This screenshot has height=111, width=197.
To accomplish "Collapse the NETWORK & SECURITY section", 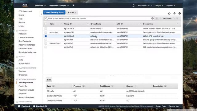I will (17, 80).
